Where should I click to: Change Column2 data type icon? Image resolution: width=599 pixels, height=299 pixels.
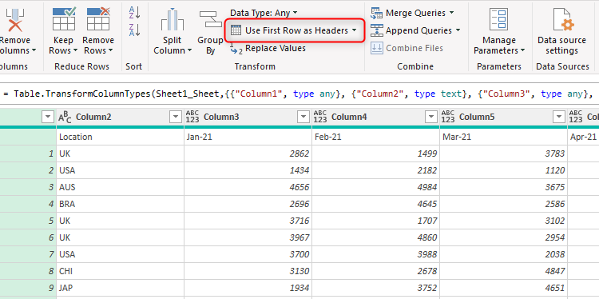pos(65,117)
